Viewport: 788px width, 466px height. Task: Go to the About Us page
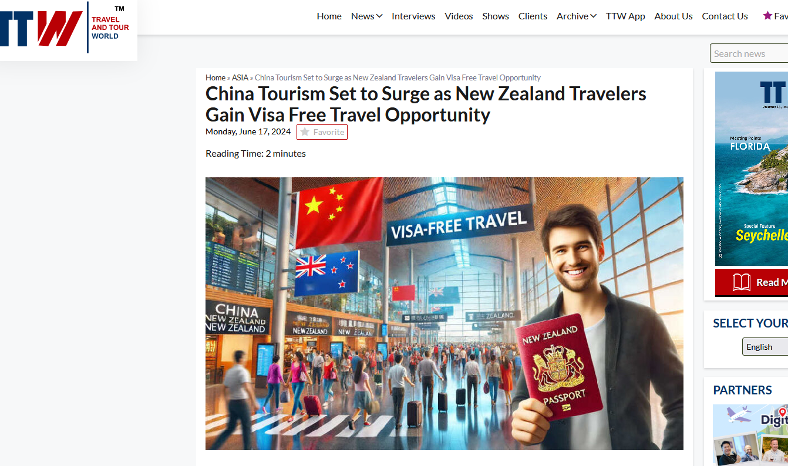coord(673,16)
